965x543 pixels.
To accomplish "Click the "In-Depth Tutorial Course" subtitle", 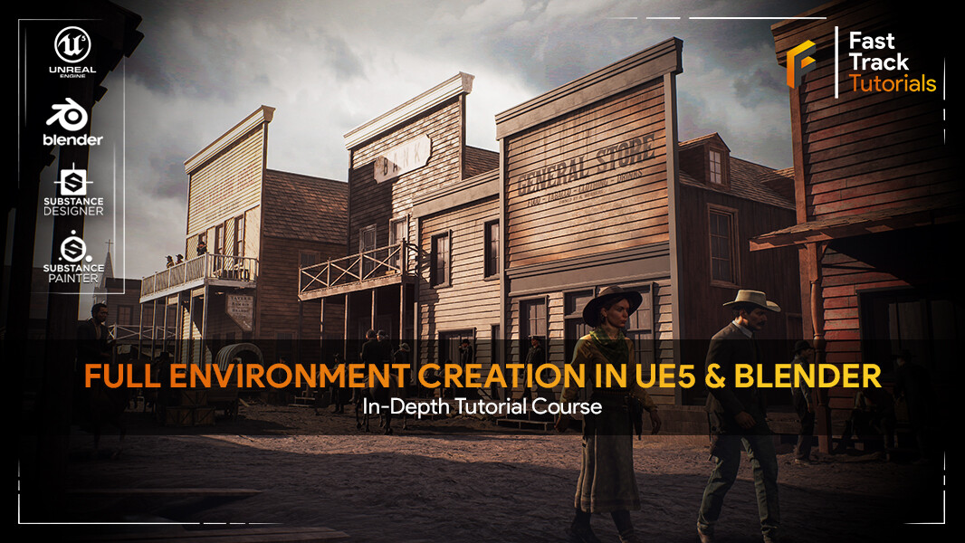I will point(482,405).
